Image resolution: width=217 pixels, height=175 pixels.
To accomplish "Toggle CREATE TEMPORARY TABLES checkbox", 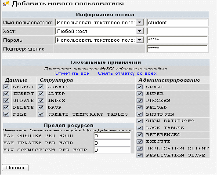I will (41, 114).
